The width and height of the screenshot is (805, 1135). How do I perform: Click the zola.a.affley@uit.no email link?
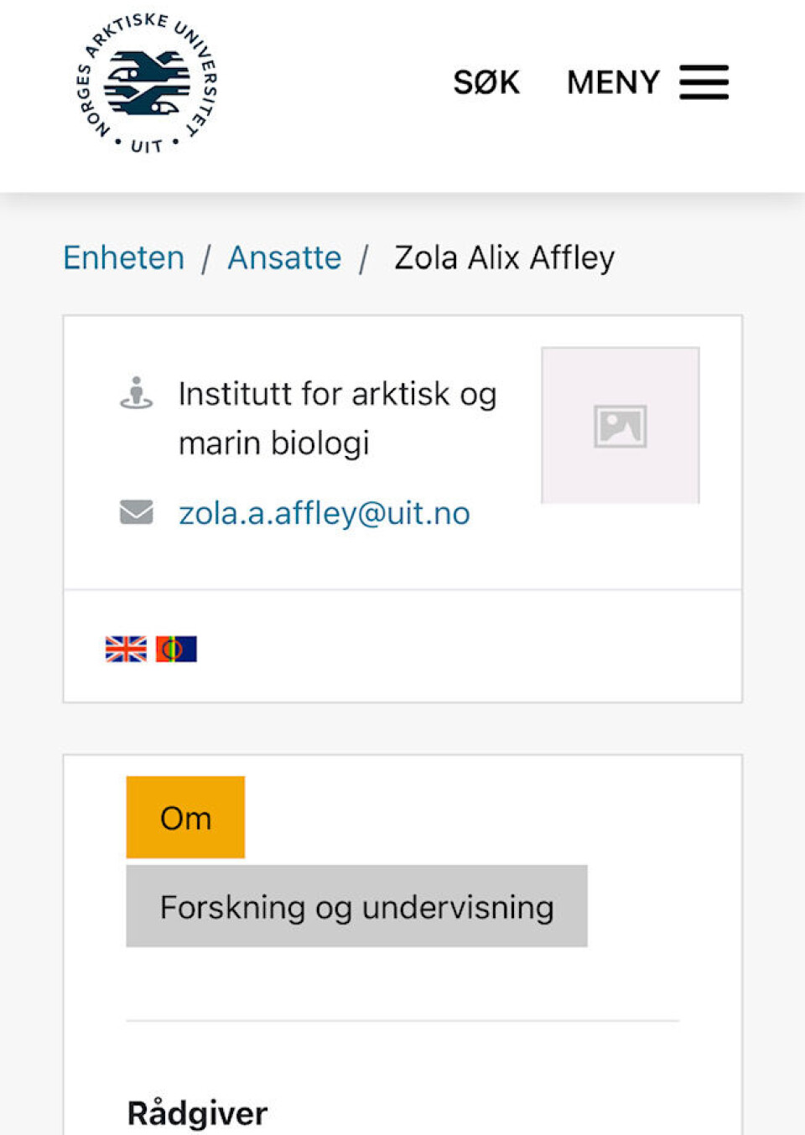click(x=324, y=513)
